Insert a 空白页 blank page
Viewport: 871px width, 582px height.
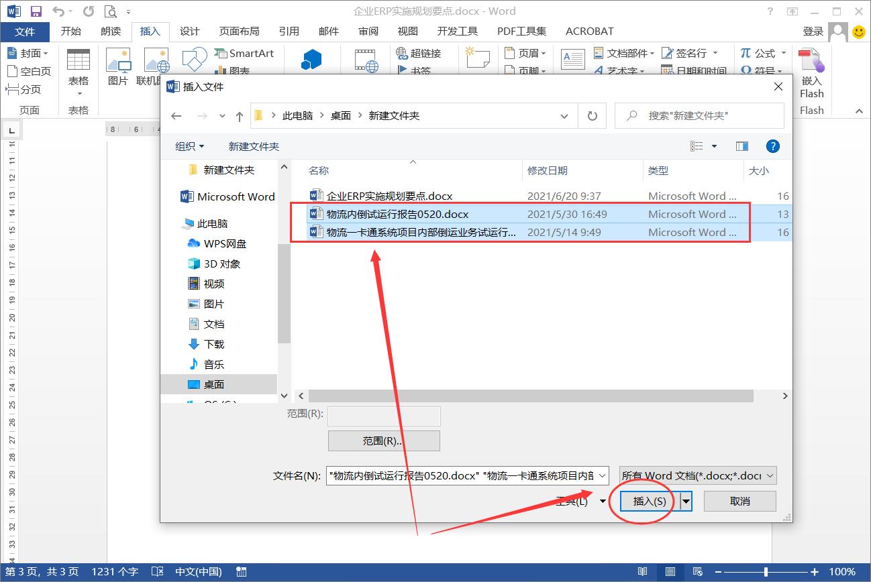pyautogui.click(x=29, y=71)
